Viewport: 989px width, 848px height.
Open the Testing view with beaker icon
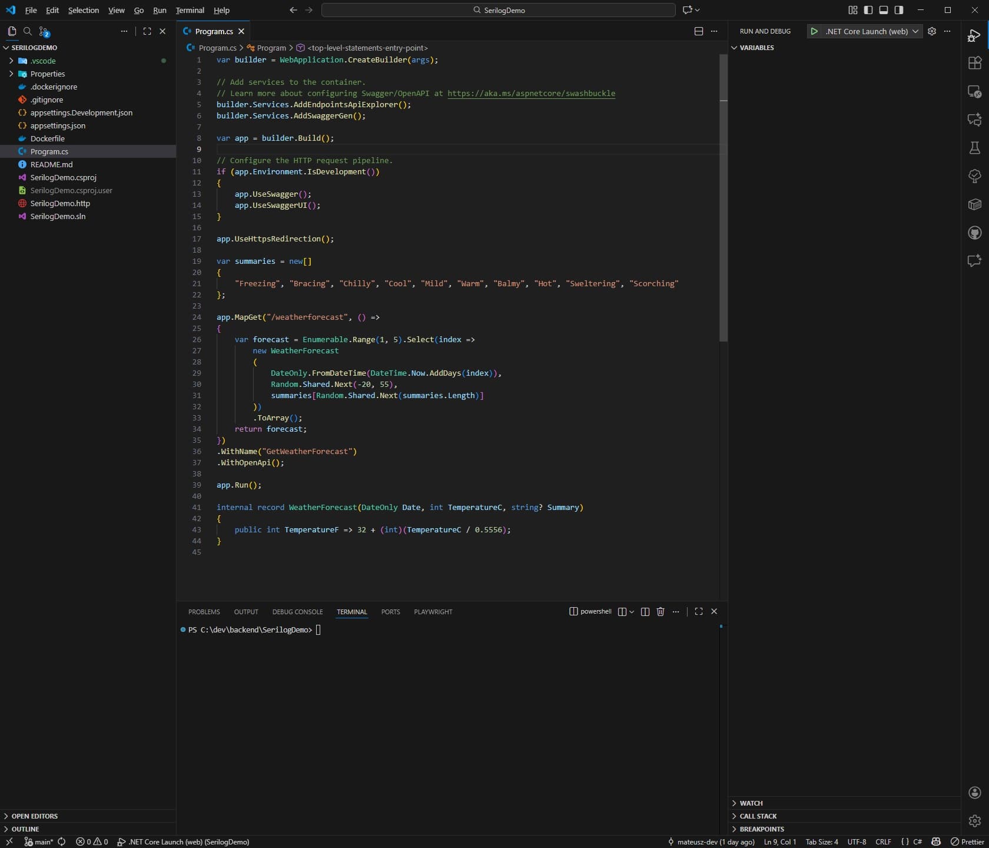pyautogui.click(x=975, y=148)
